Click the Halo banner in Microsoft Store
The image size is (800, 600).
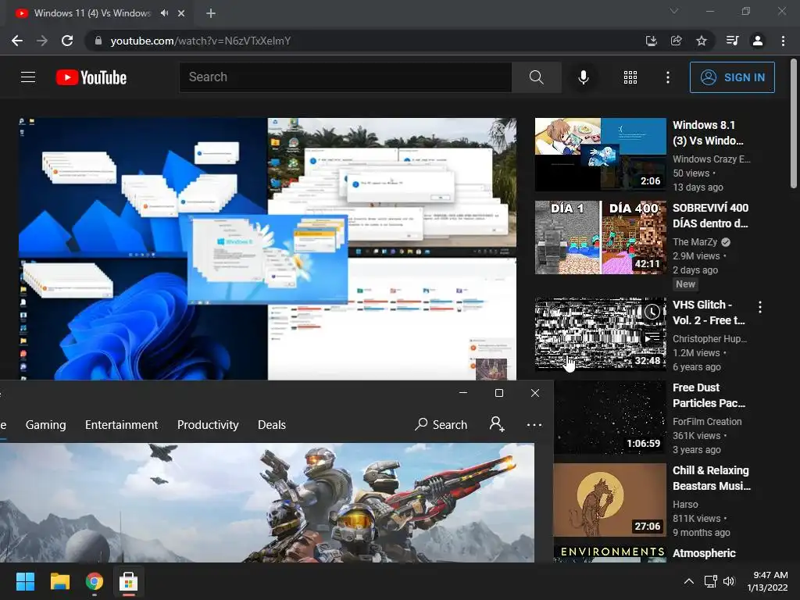[267, 502]
